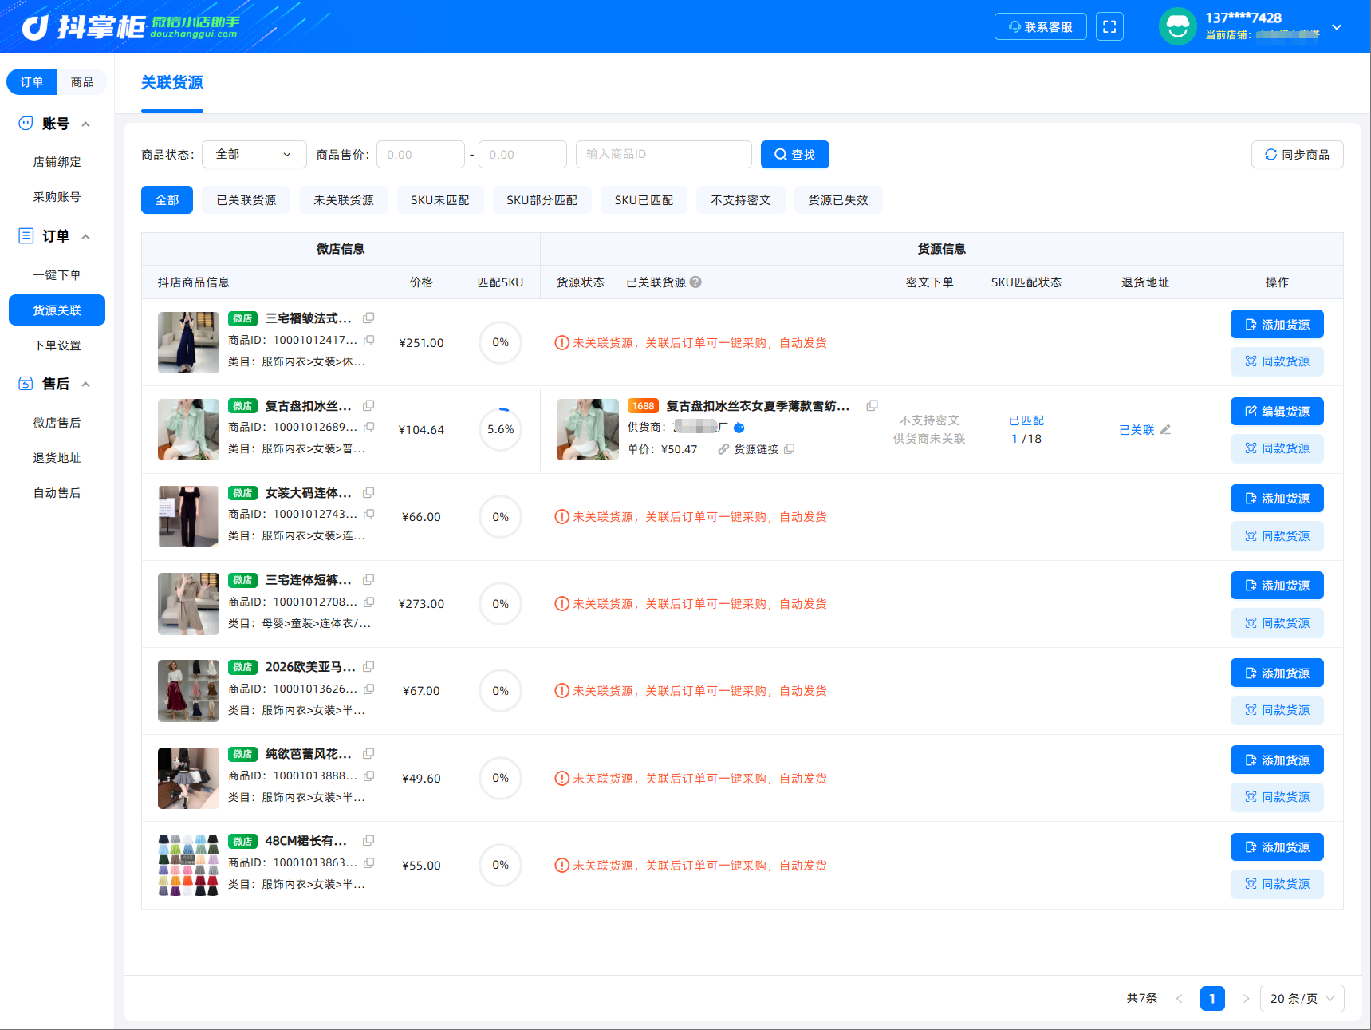Open the 20 条/页 page size selector

tap(1302, 998)
